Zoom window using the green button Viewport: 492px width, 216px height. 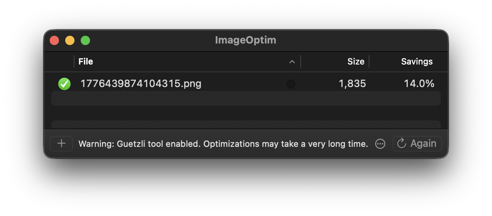pyautogui.click(x=85, y=40)
